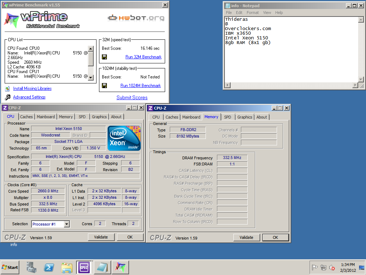The width and height of the screenshot is (366, 275).
Task: Click OK in the right CPU-Z window
Action: (276, 237)
